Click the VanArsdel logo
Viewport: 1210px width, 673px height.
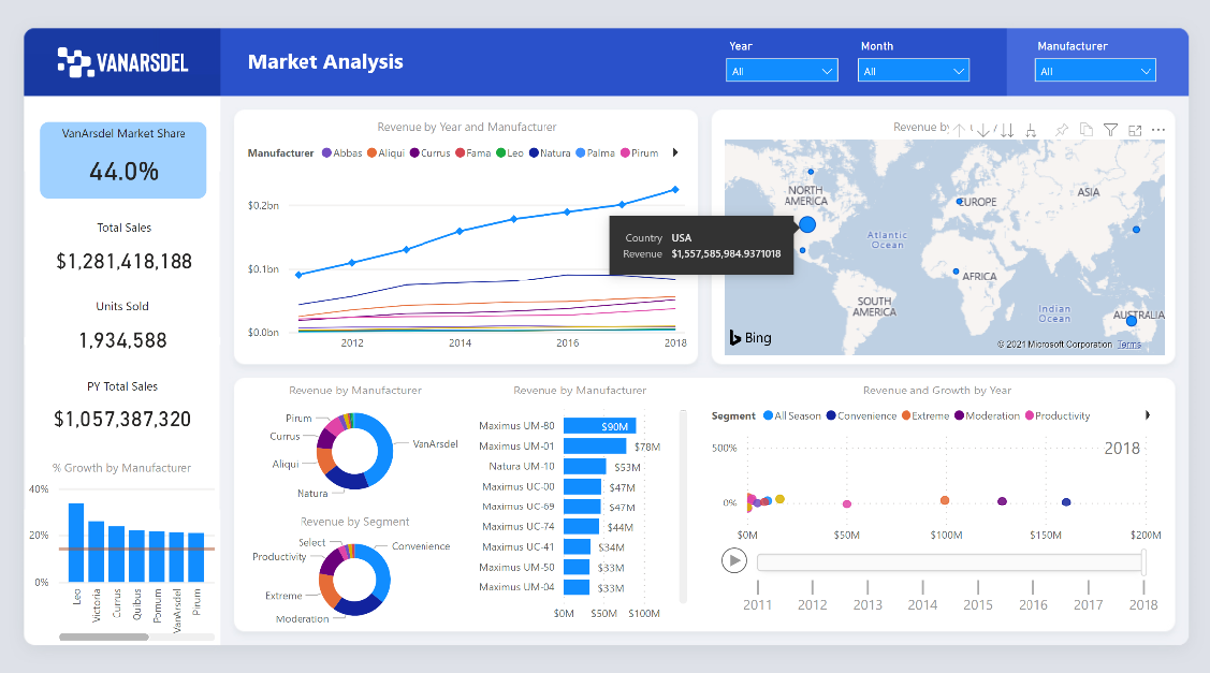[x=123, y=62]
